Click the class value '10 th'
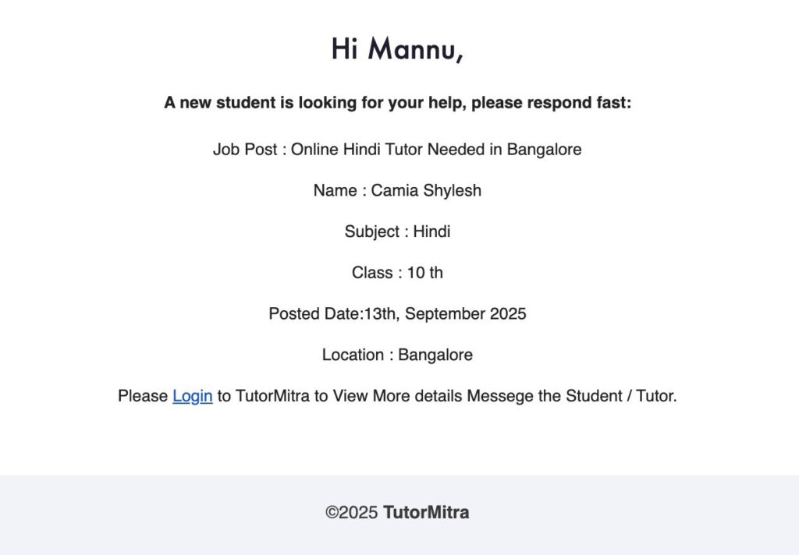This screenshot has height=555, width=799. pos(425,272)
